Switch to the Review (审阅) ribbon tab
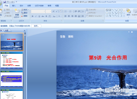The image size is (137, 99). (x=49, y=6)
